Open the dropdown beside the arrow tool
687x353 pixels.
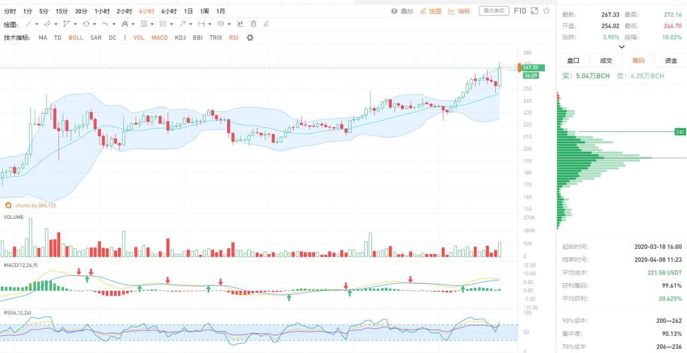pos(191,24)
